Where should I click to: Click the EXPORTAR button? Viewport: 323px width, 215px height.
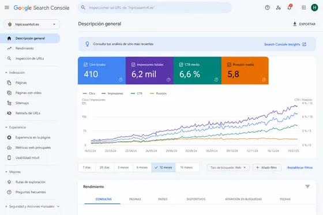[x=305, y=24]
